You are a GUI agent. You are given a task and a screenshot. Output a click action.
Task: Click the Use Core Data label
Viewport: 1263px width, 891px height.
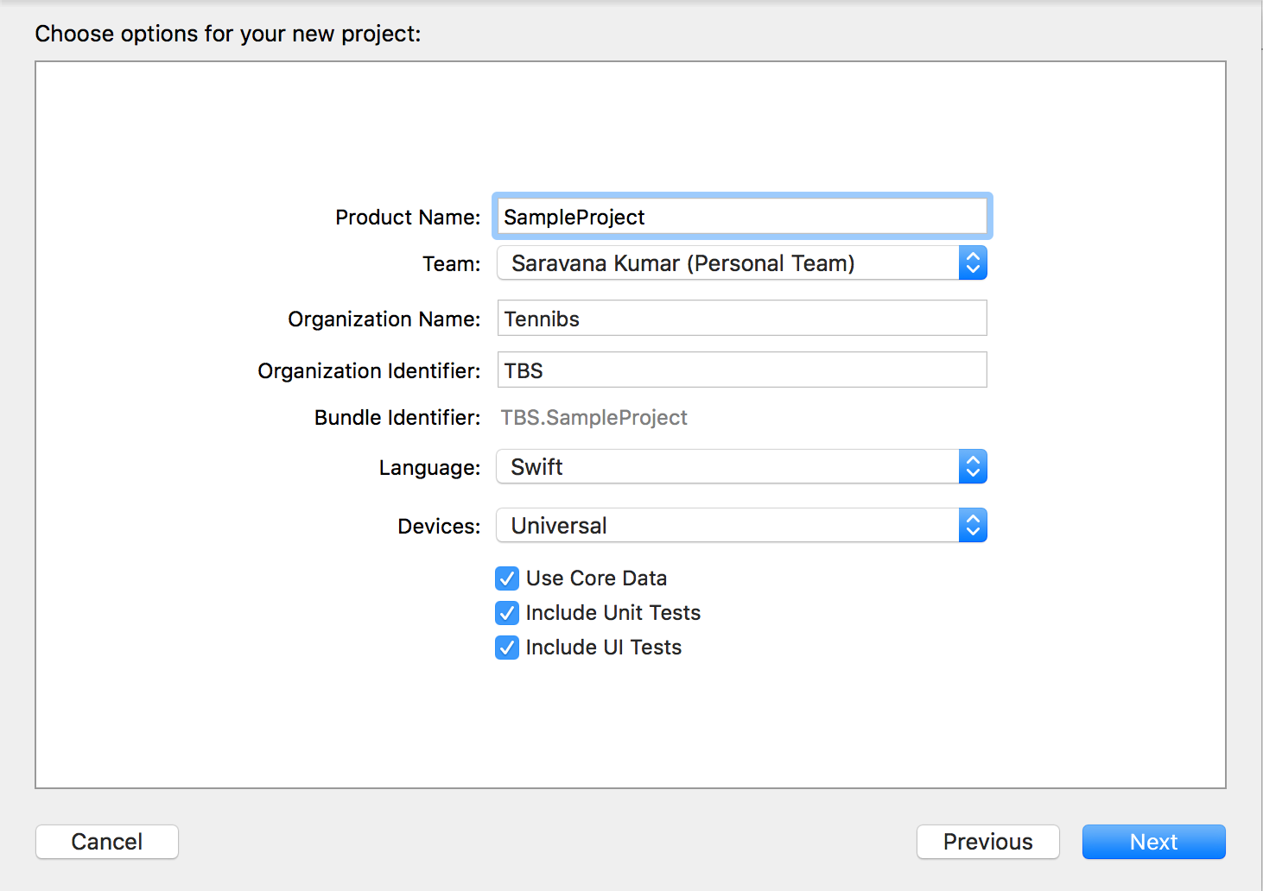point(596,578)
